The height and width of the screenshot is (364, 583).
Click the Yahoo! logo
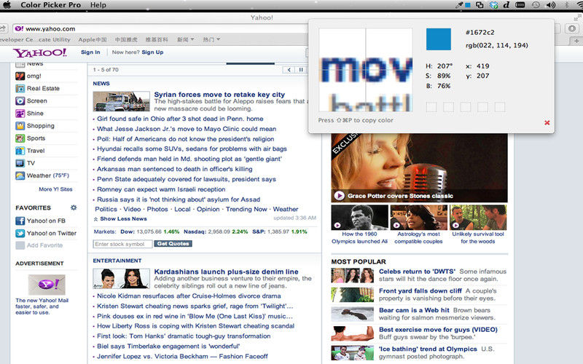tap(40, 52)
